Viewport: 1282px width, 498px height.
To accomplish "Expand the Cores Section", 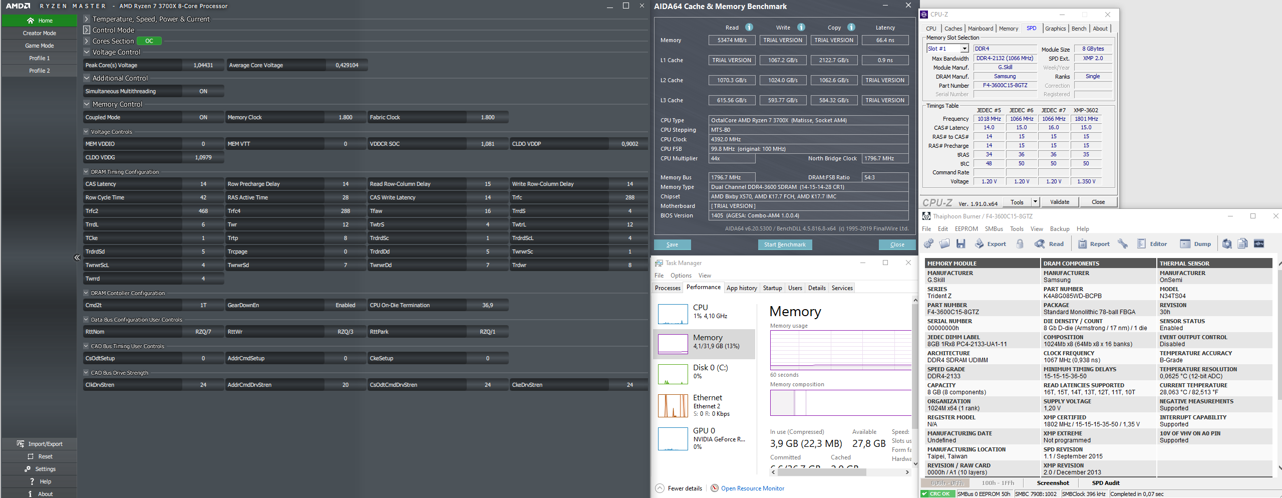I will click(x=87, y=41).
